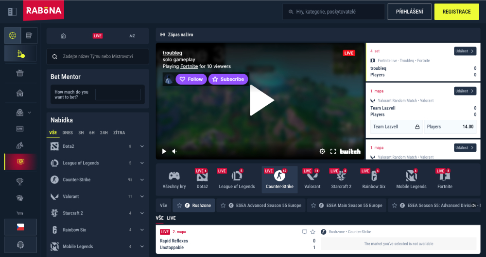Expand Rainbow Six in Nabídka list
The image size is (486, 257).
(142, 230)
